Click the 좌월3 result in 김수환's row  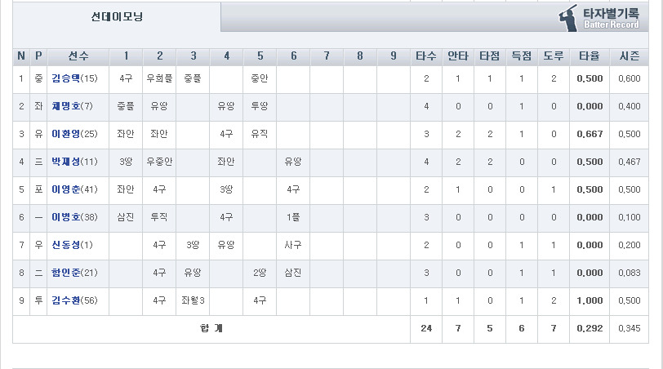[193, 300]
